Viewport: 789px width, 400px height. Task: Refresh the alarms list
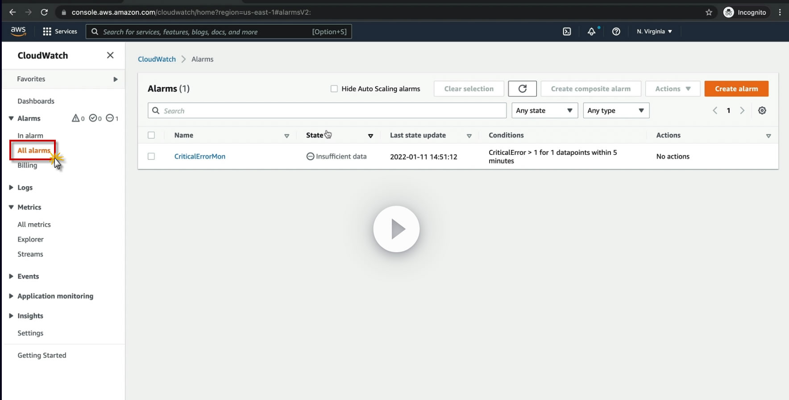[x=523, y=89]
